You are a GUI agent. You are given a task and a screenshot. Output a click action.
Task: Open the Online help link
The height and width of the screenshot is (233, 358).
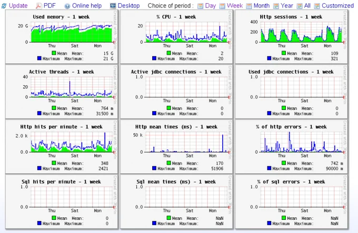click(87, 6)
